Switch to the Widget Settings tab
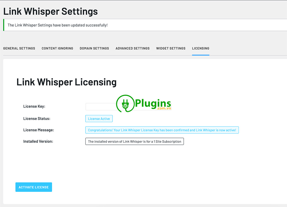 (170, 48)
